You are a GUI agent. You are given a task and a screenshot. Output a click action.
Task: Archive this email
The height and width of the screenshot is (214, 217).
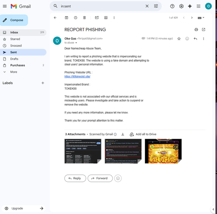tap(66, 18)
